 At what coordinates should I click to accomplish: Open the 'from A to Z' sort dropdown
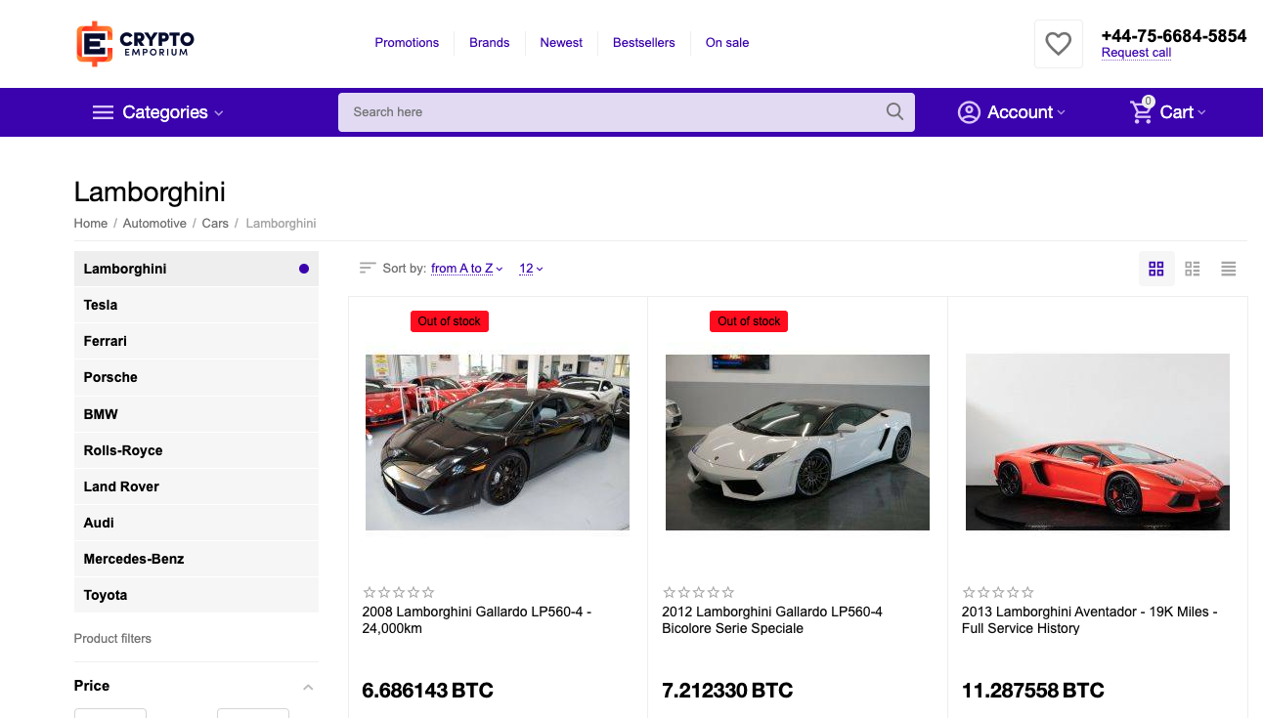pos(467,269)
